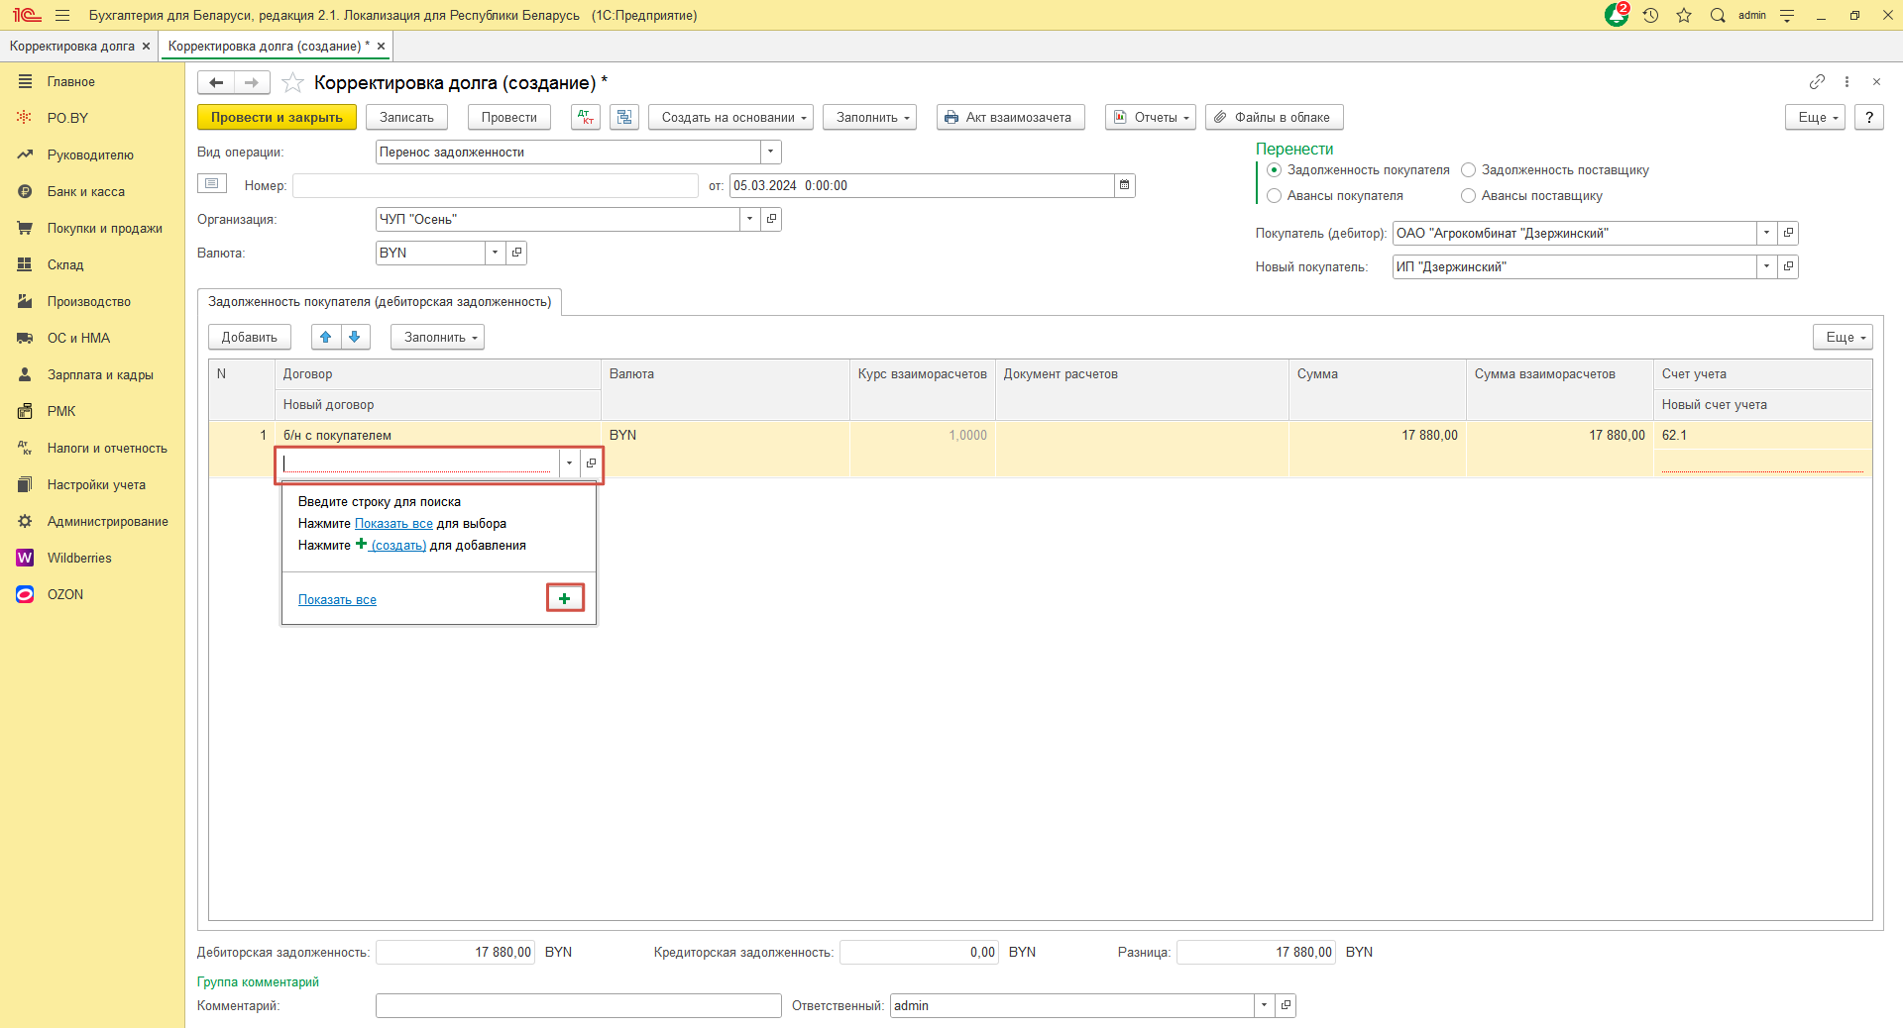This screenshot has width=1903, height=1028.
Task: Open the table Заполнить dropdown
Action: (437, 337)
